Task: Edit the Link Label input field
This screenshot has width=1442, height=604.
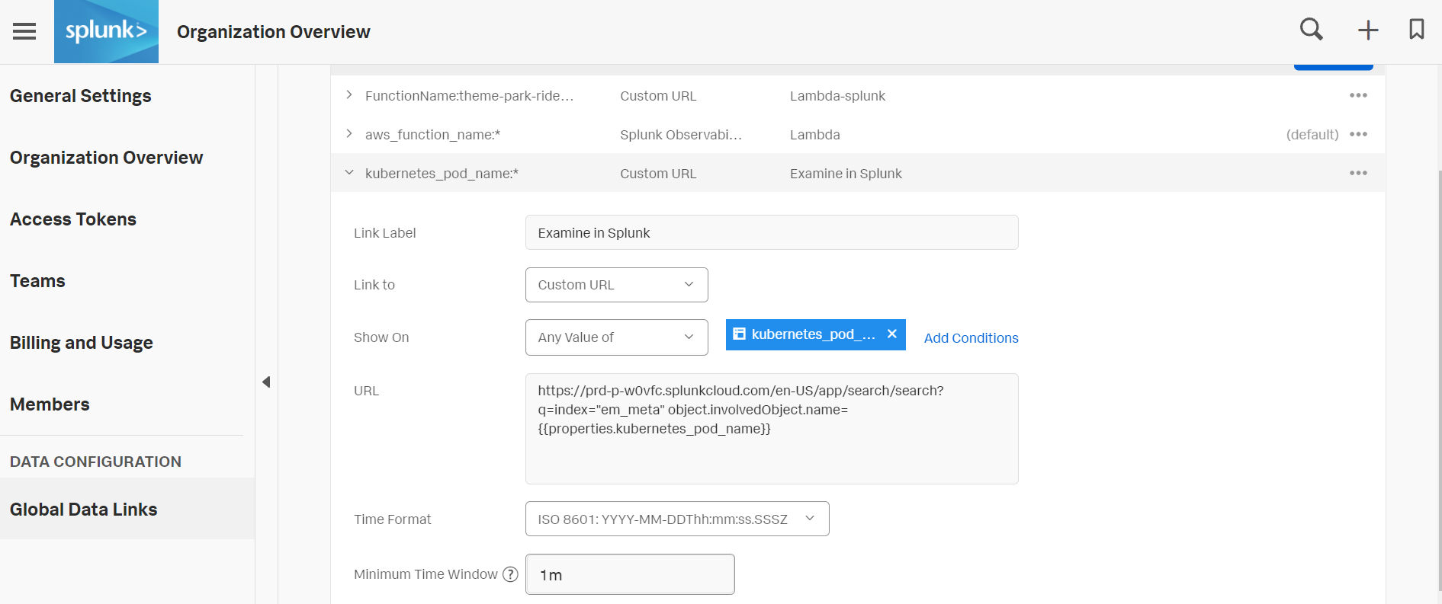Action: 772,232
